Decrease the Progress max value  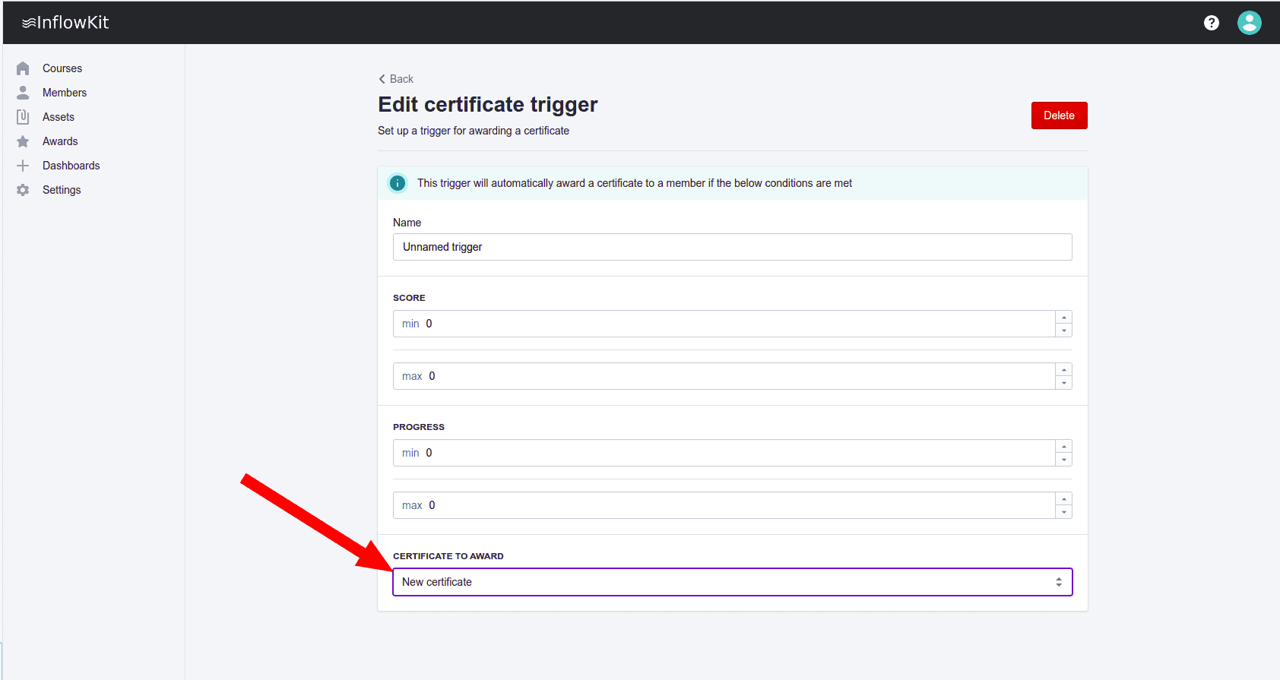1064,512
